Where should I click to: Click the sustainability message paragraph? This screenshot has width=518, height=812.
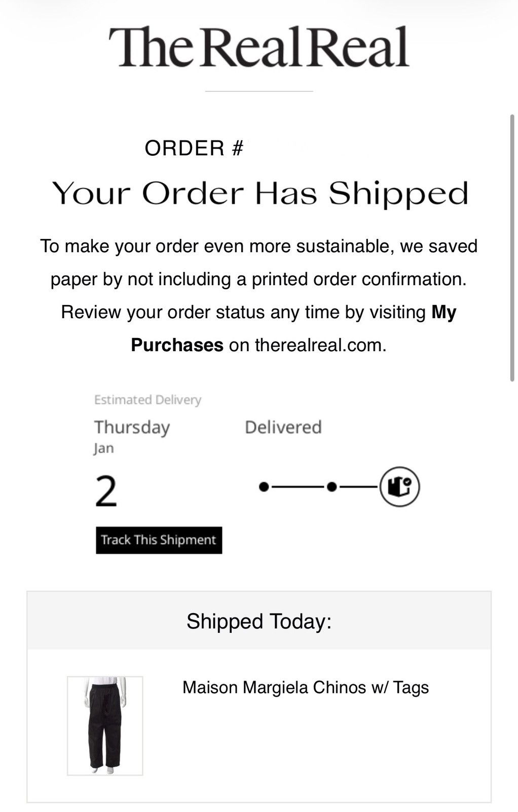[259, 295]
